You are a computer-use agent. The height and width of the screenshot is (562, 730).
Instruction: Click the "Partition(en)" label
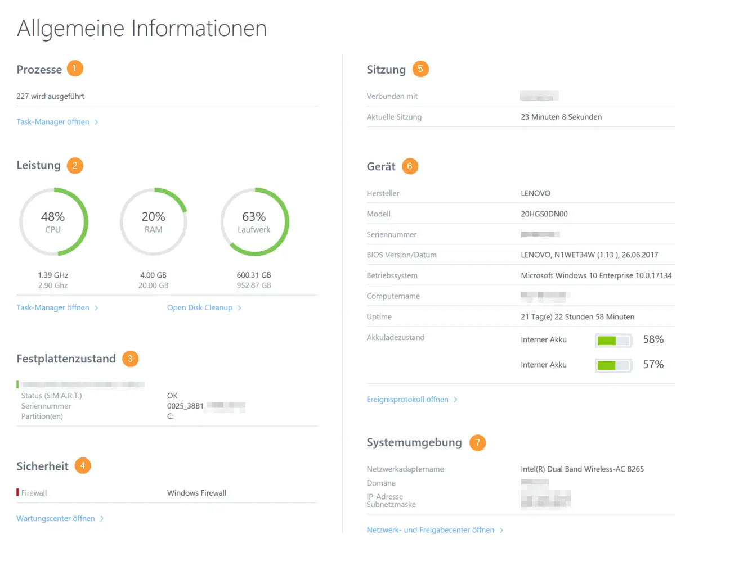[42, 416]
